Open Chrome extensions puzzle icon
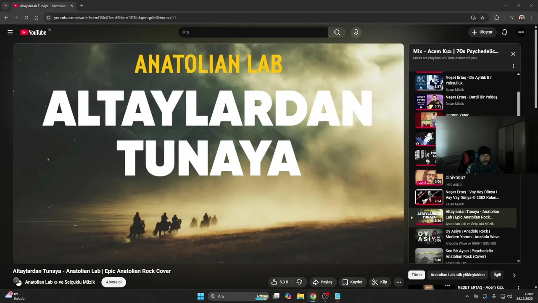This screenshot has width=538, height=303. pos(497,18)
